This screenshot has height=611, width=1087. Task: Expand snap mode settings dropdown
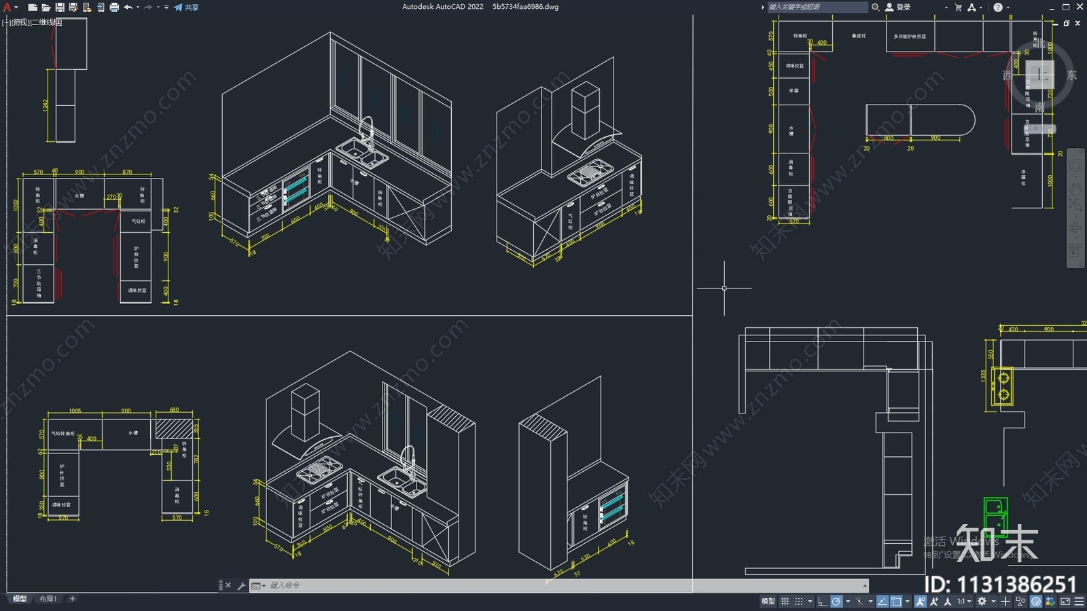(810, 601)
